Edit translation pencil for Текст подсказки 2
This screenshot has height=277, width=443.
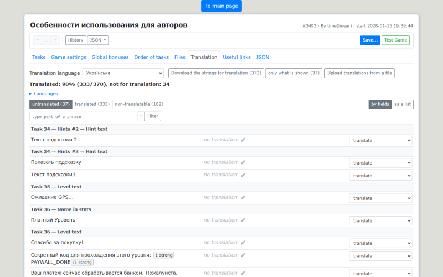click(243, 140)
